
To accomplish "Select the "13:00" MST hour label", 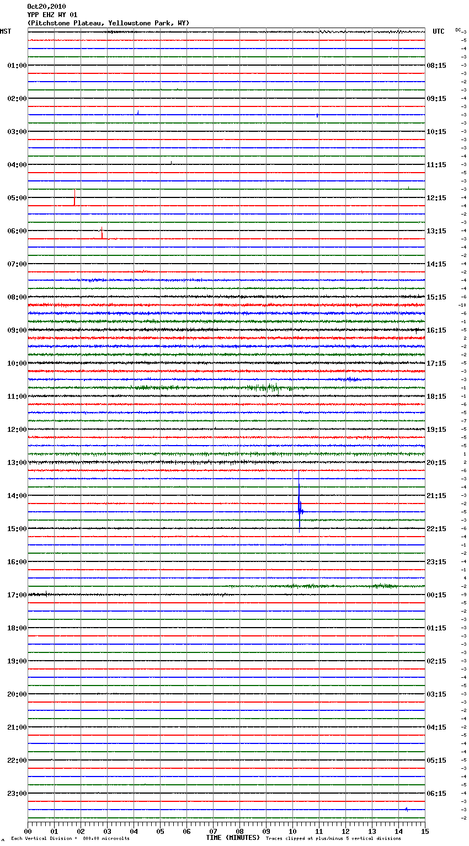I will coord(17,463).
